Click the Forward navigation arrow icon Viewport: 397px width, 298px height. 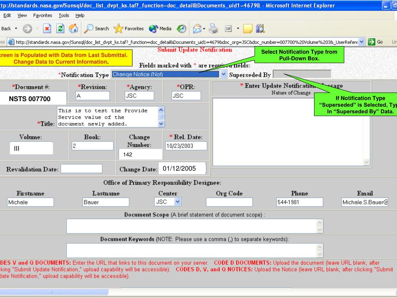pos(28,29)
